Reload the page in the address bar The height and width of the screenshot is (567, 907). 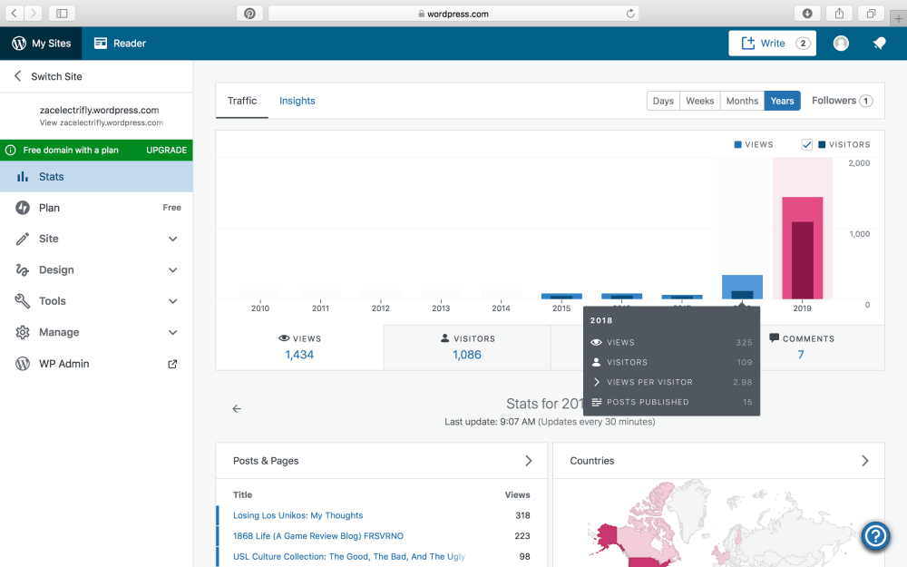coord(630,14)
